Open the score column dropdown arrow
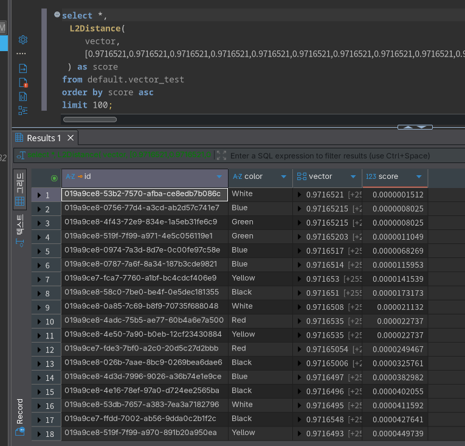This screenshot has width=465, height=446. 419,177
